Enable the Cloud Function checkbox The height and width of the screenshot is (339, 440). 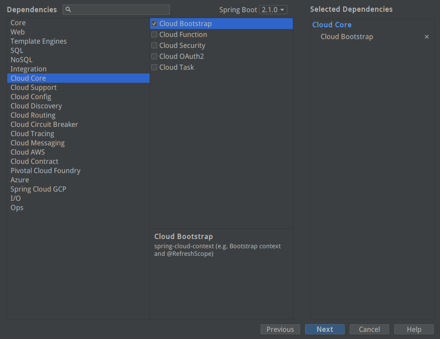coord(154,34)
